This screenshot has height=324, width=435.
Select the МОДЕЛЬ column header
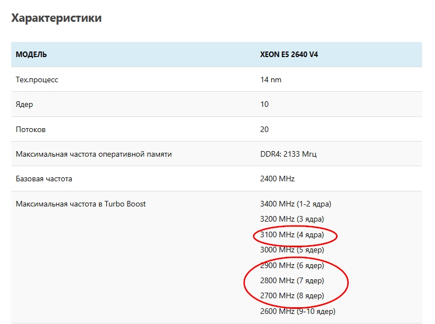(x=31, y=55)
